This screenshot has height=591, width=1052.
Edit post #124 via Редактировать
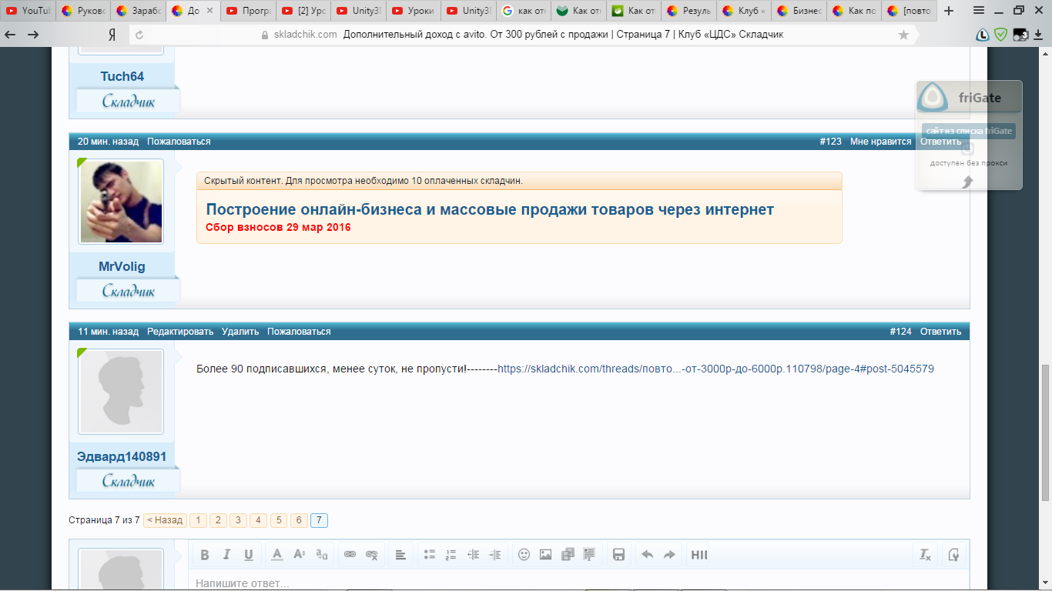(180, 332)
